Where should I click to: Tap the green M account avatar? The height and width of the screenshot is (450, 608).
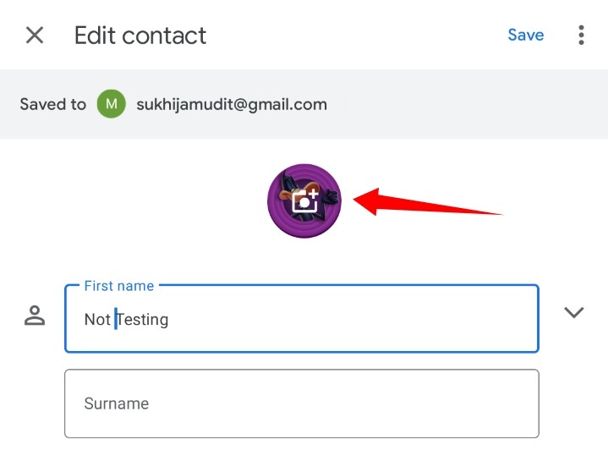point(111,104)
